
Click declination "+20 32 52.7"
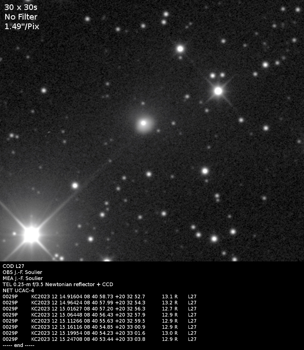pos(130,297)
